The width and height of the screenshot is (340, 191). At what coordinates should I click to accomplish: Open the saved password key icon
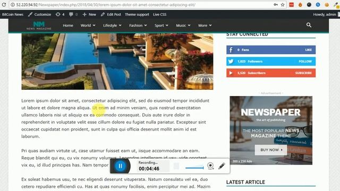(276, 5)
